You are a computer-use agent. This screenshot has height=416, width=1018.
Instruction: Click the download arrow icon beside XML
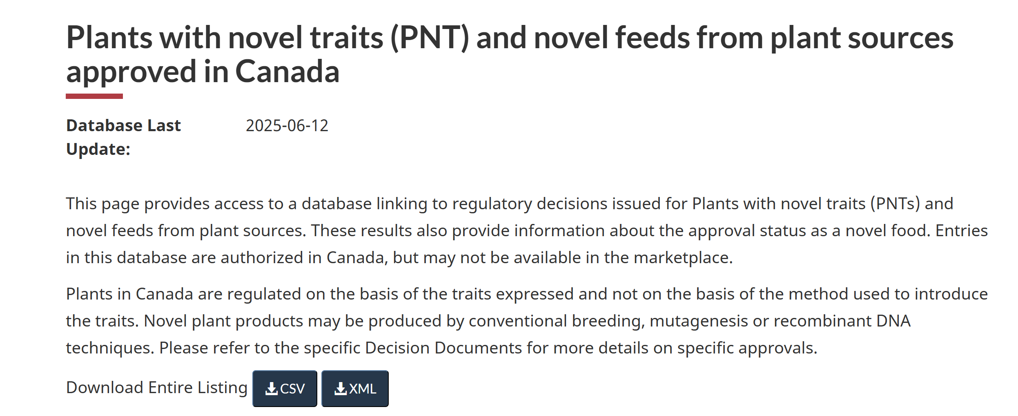[x=341, y=389]
